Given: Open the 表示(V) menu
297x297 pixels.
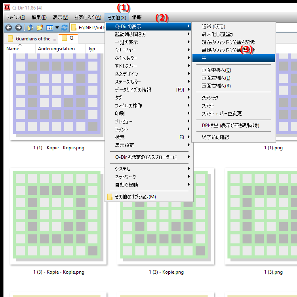Looking at the screenshot, I should pos(61,17).
